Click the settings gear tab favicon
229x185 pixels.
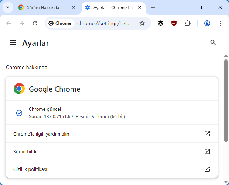(87, 7)
